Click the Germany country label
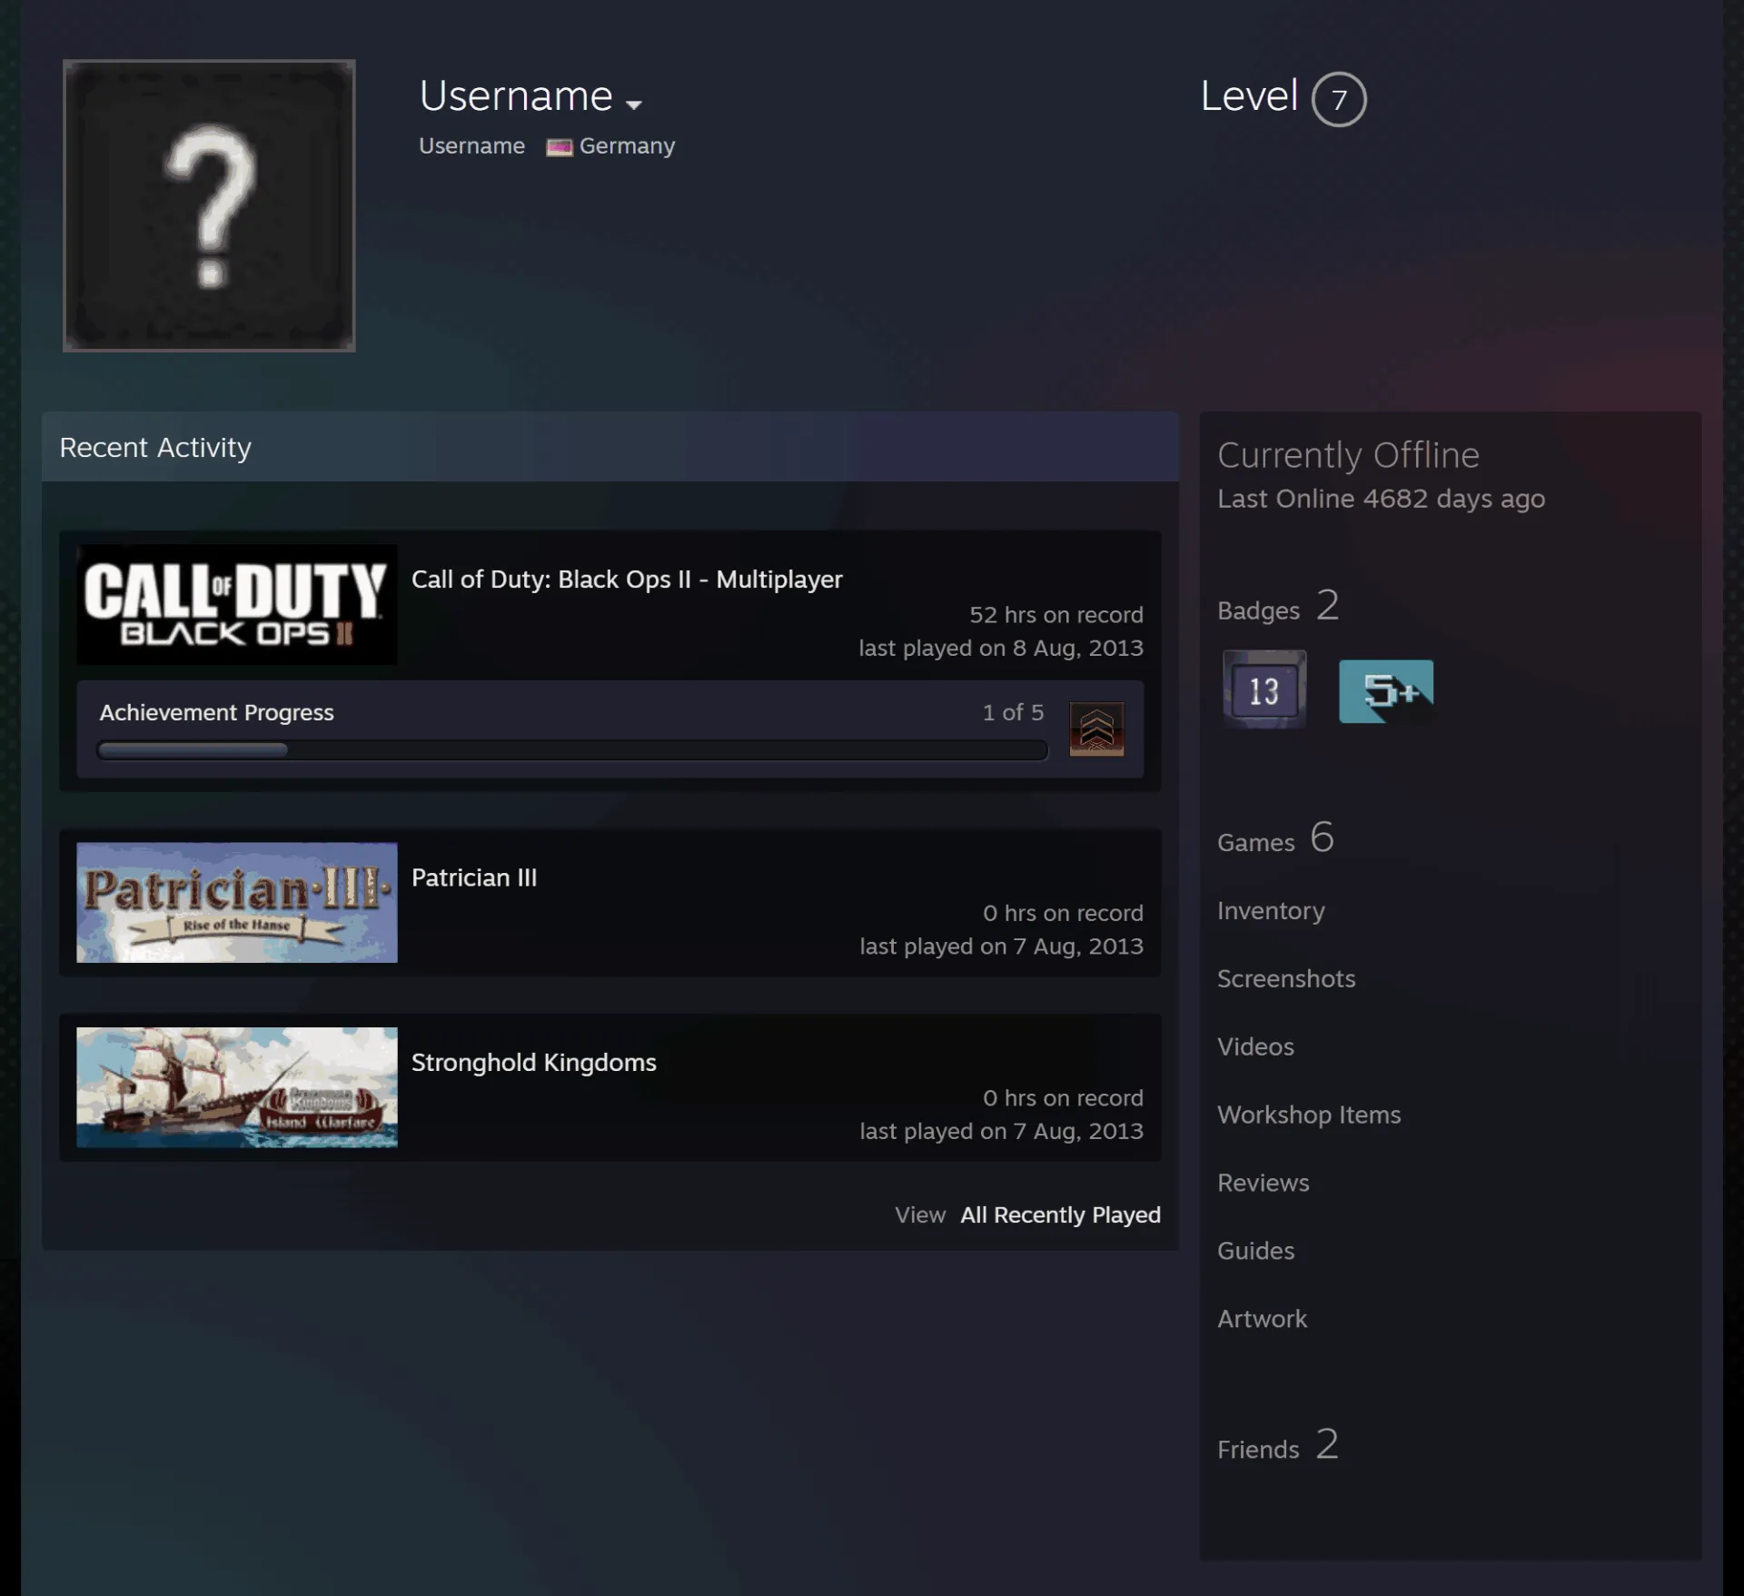 pos(627,146)
